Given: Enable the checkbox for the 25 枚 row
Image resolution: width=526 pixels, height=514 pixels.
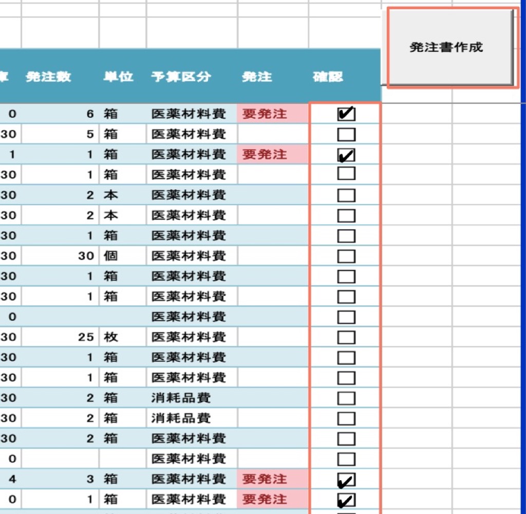Looking at the screenshot, I should (x=346, y=337).
